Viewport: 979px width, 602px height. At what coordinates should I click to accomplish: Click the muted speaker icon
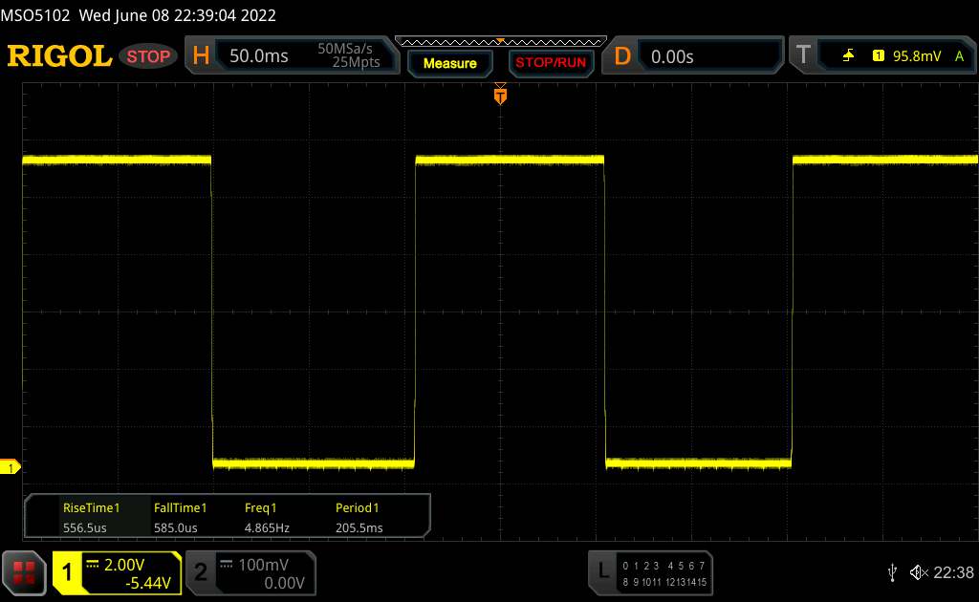(x=919, y=572)
